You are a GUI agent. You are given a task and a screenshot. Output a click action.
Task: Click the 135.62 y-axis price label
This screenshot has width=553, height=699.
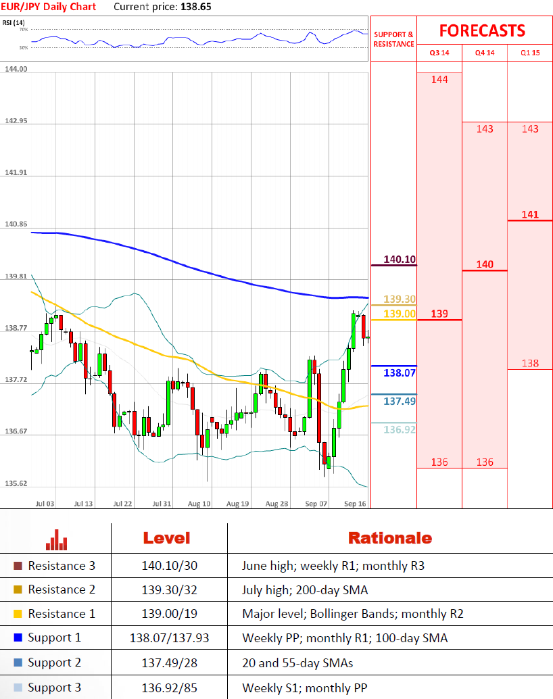(16, 483)
